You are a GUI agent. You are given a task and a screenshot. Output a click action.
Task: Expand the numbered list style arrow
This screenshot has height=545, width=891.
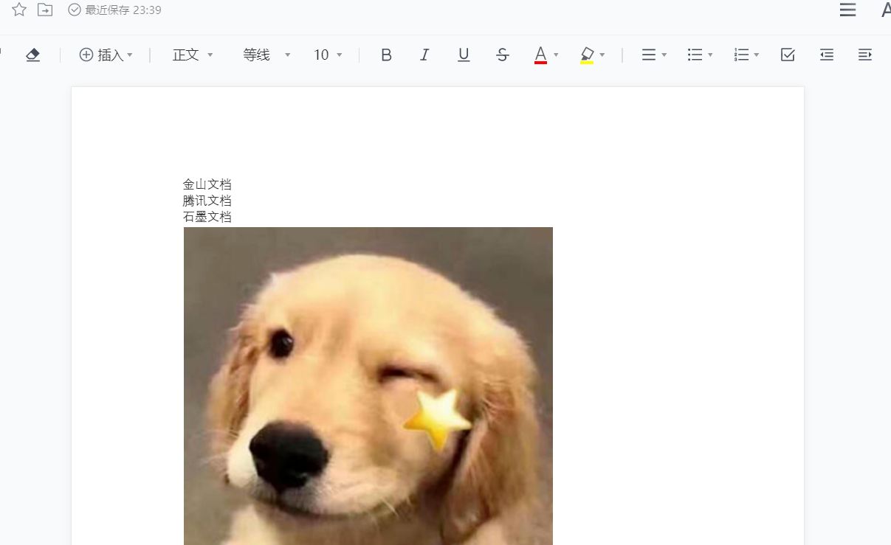pos(757,55)
